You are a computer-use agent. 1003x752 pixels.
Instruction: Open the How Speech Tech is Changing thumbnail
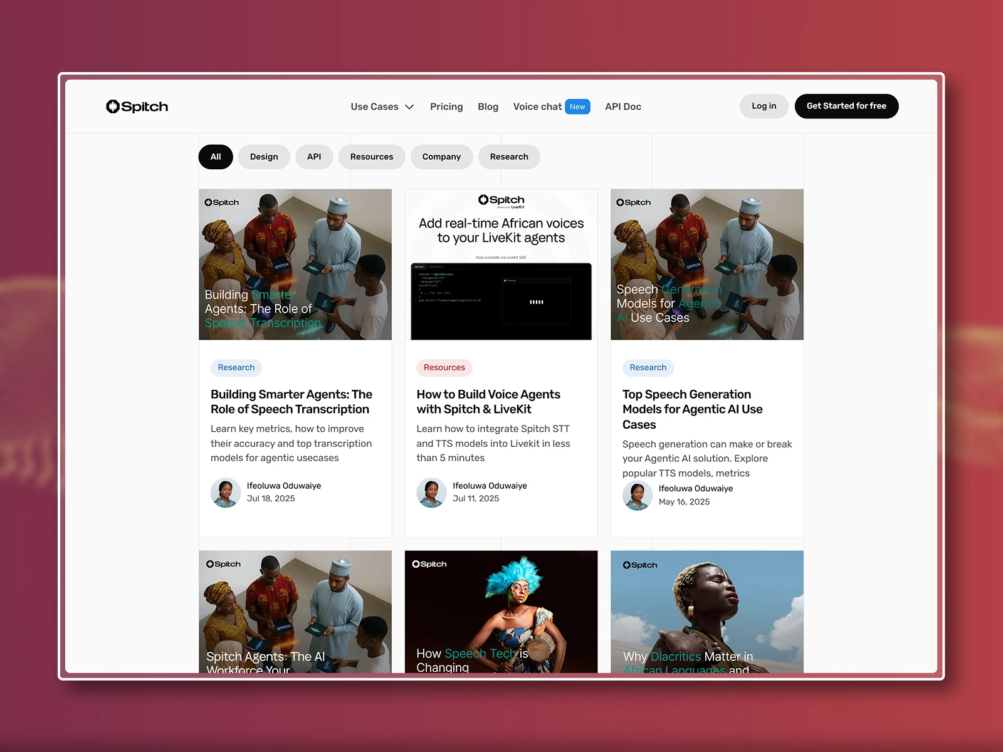coord(501,612)
